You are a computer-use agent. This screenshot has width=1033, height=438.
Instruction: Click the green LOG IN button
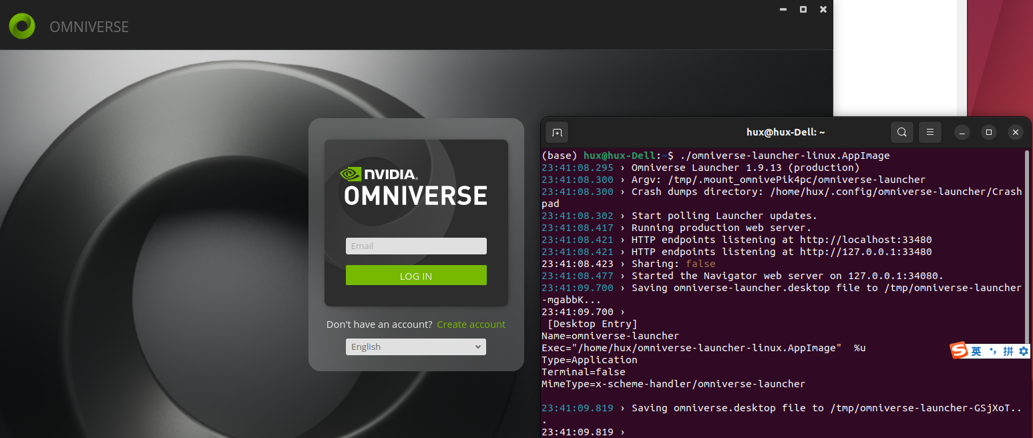tap(416, 276)
